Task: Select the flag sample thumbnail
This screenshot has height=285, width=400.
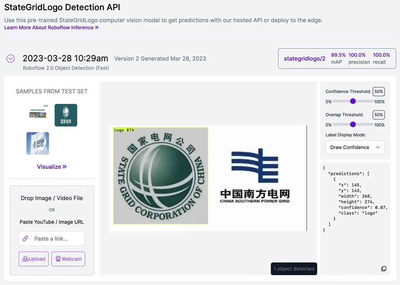Action: 38,143
